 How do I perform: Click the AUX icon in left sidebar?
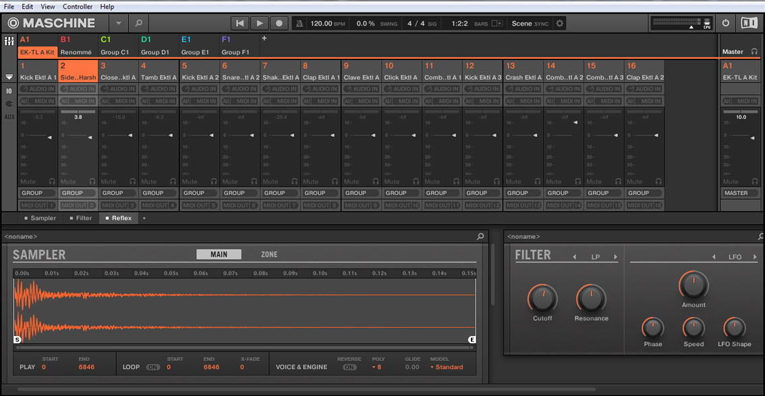click(9, 116)
